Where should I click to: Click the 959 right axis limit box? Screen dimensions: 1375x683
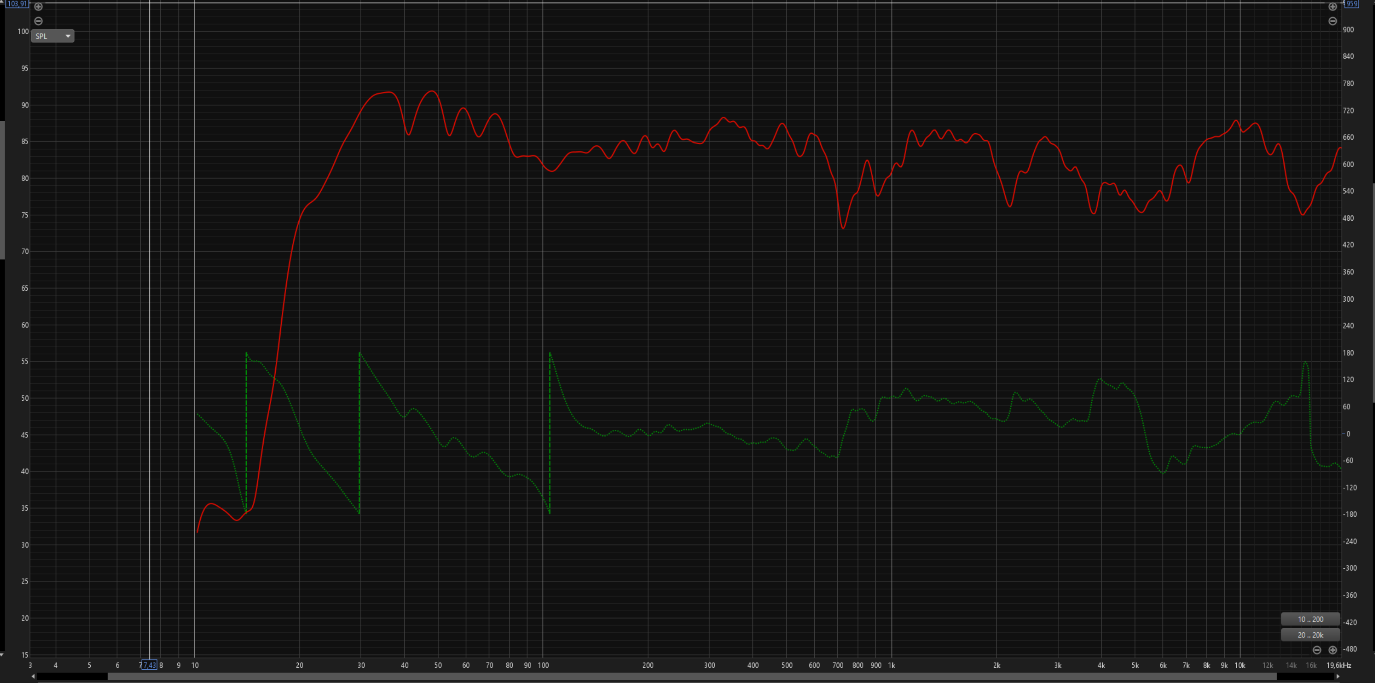(1351, 4)
